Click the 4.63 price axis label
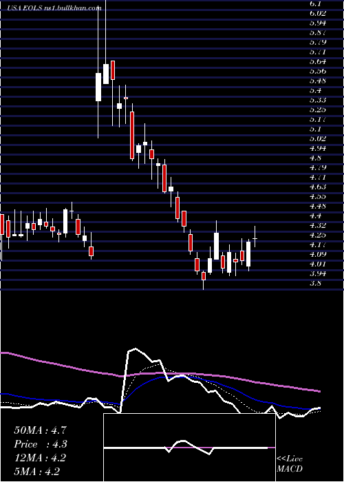 tap(318, 187)
